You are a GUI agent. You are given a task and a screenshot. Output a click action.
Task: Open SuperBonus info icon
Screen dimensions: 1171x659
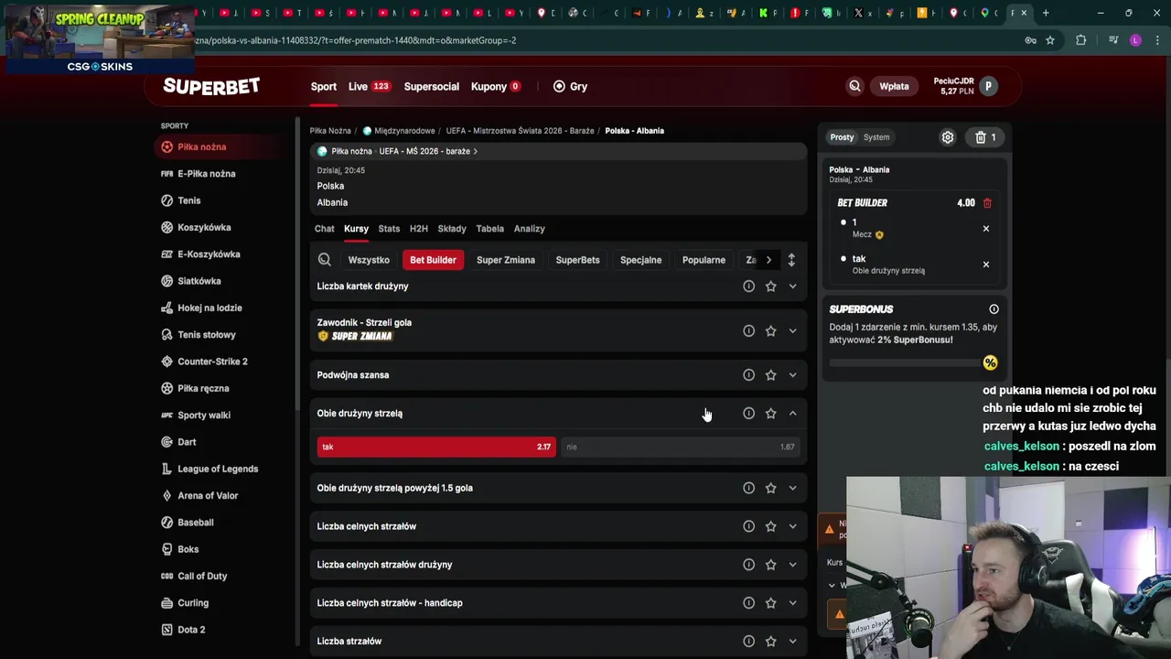coord(994,309)
